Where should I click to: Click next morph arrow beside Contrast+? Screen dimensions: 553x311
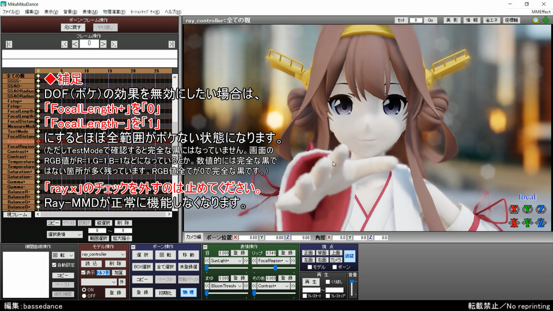[293, 286]
